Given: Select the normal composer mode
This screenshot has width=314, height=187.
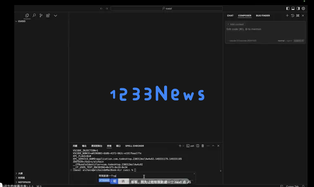Looking at the screenshot, I should [281, 41].
